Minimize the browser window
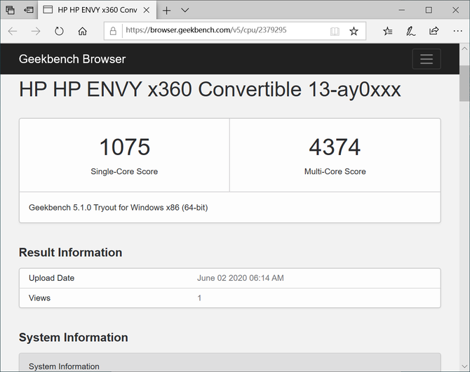 pyautogui.click(x=402, y=11)
